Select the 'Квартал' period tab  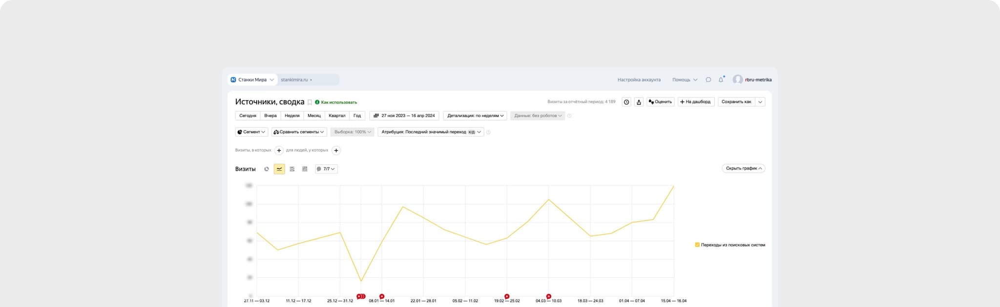pos(337,116)
